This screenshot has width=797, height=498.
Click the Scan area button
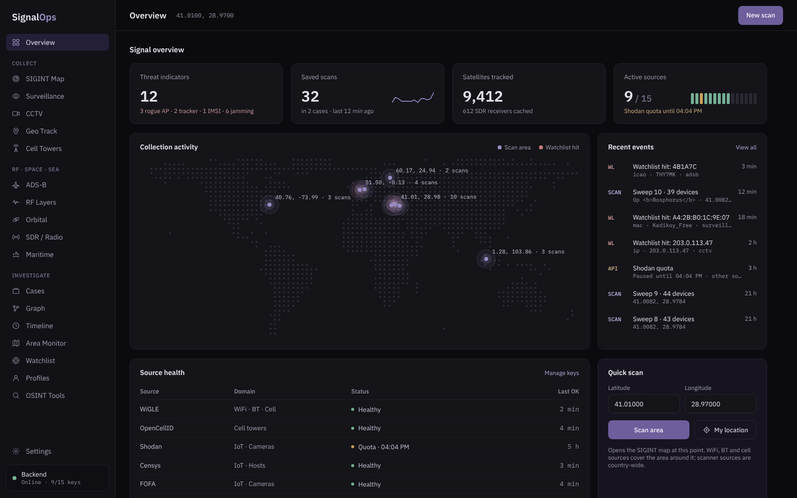pyautogui.click(x=649, y=430)
